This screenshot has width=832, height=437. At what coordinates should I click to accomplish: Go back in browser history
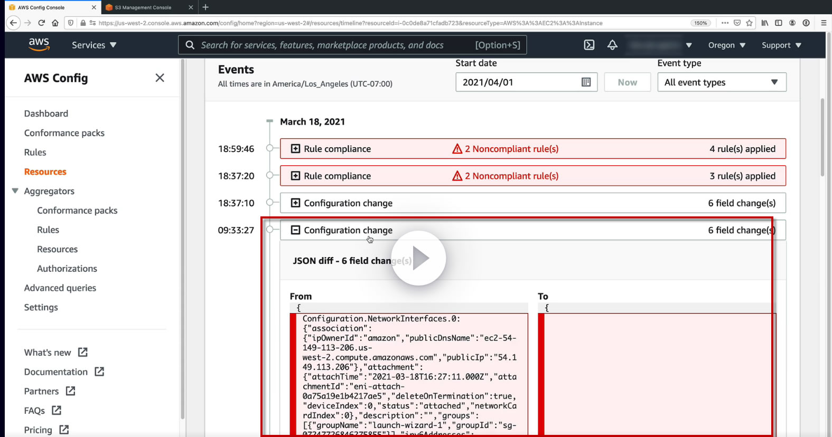pos(14,23)
